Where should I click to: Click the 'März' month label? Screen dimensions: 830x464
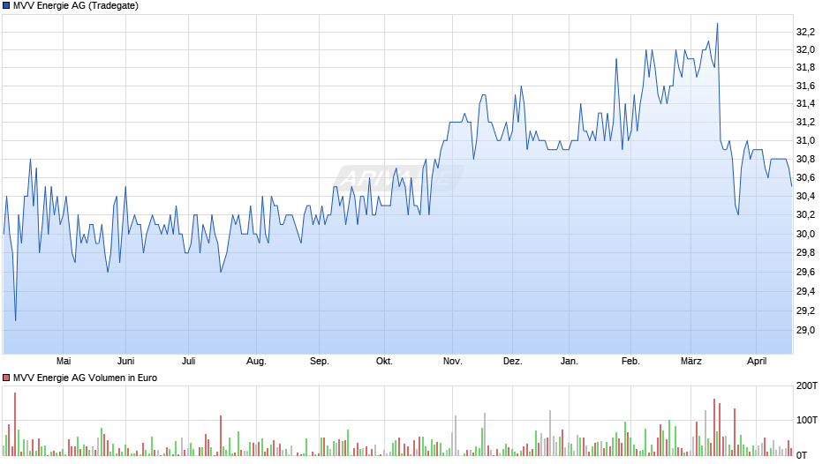click(690, 361)
